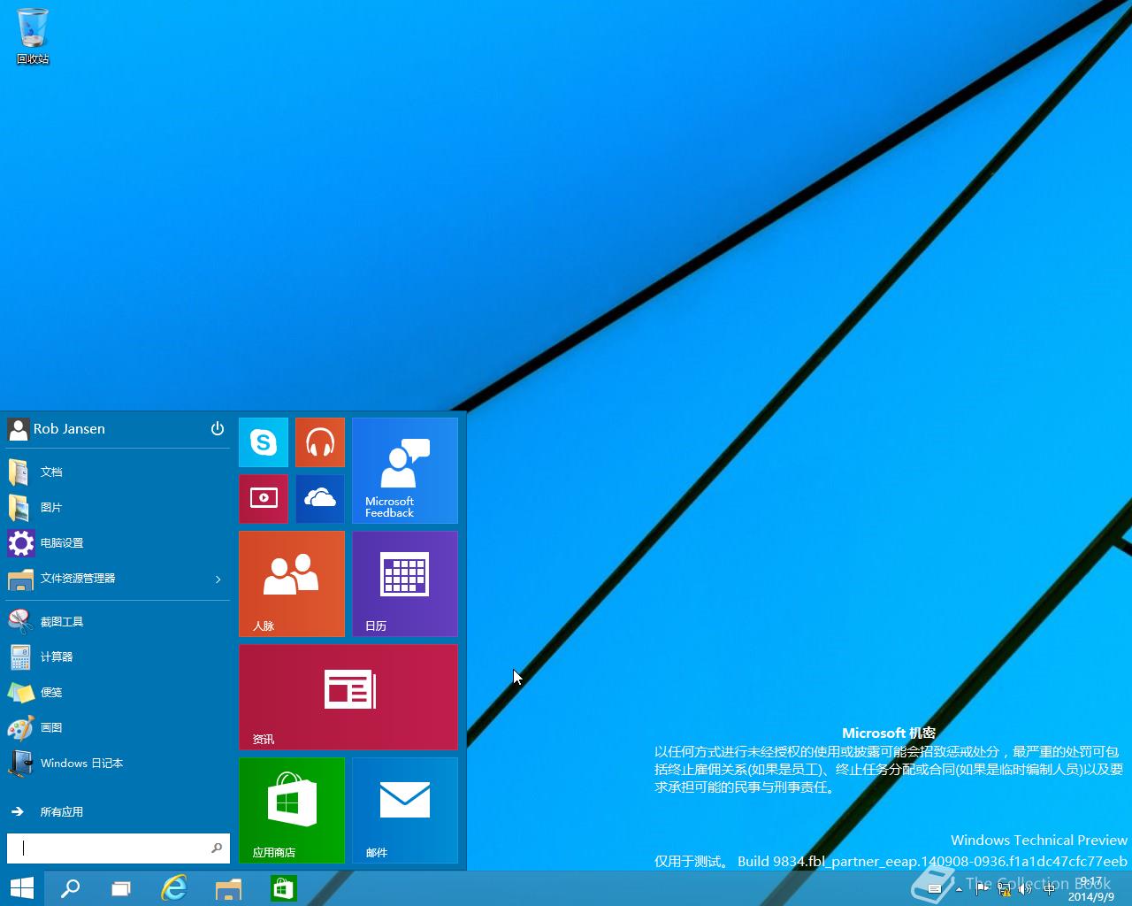Image resolution: width=1132 pixels, height=906 pixels.
Task: Open the Video tile
Action: point(264,498)
